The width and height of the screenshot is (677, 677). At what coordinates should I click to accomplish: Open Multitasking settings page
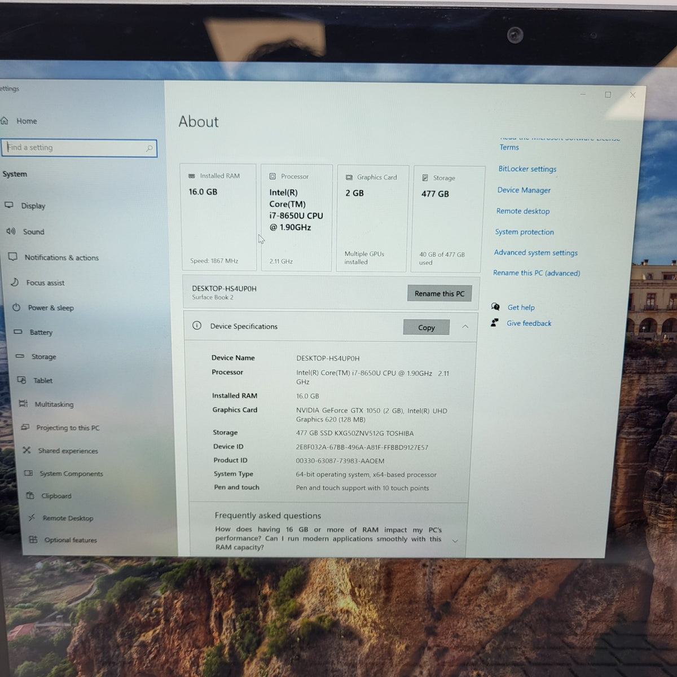point(54,404)
